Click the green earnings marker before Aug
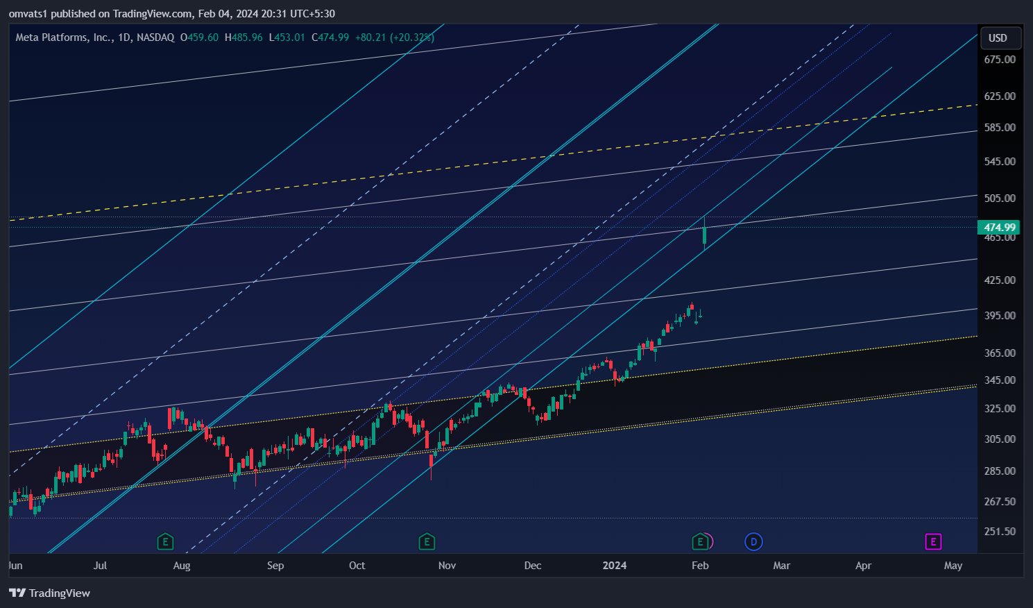This screenshot has height=608, width=1033. pyautogui.click(x=165, y=541)
